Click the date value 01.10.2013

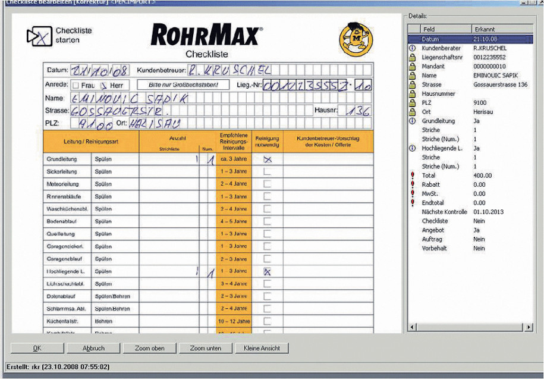[489, 212]
